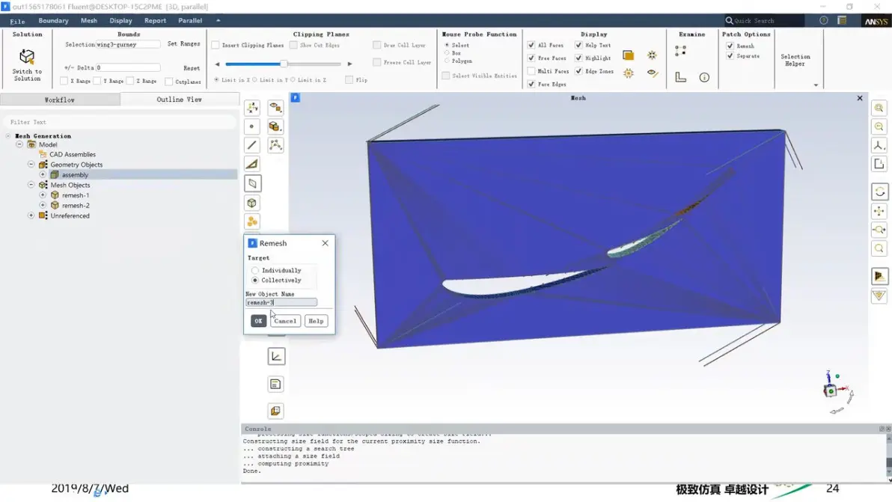
Task: Switch to the Workflow tab
Action: click(x=60, y=100)
